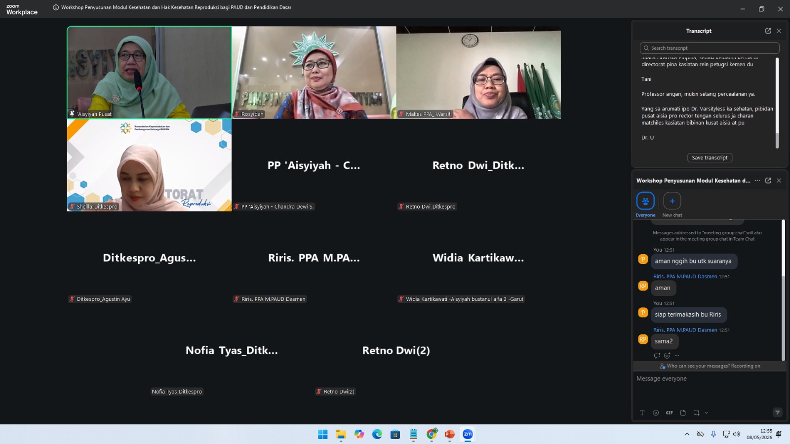Click the volume icon in system tray
790x444 pixels.
coord(737,434)
